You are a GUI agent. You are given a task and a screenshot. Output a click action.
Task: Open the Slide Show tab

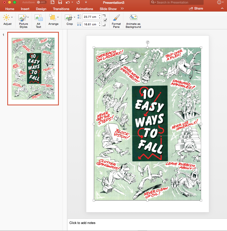pyautogui.click(x=108, y=9)
